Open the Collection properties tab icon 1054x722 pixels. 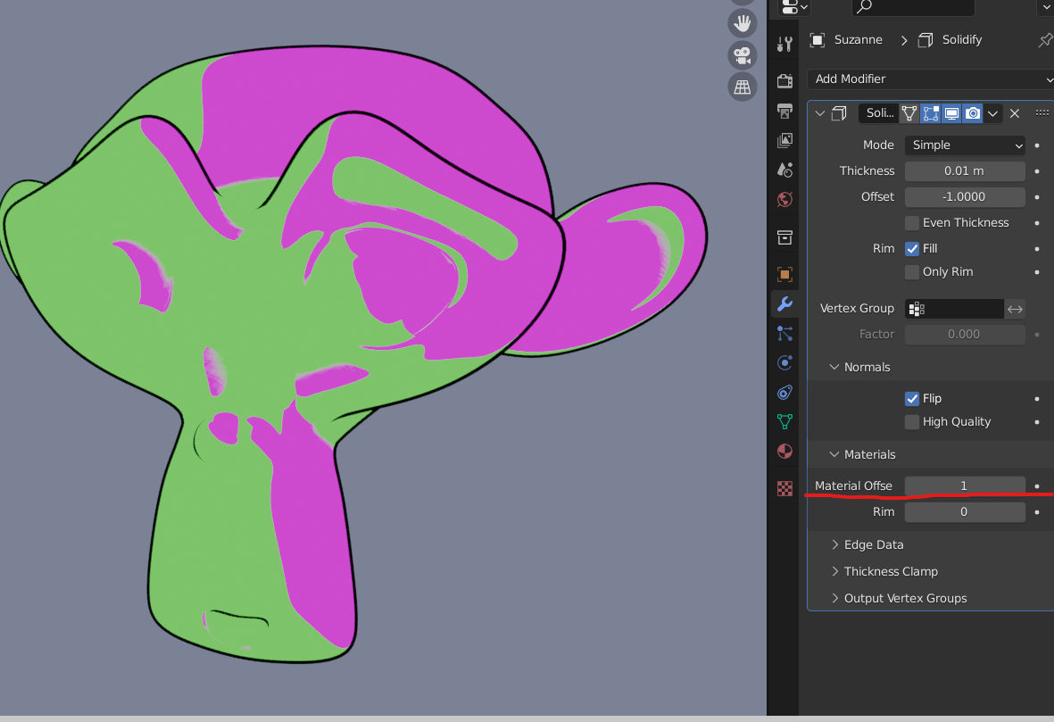[784, 237]
